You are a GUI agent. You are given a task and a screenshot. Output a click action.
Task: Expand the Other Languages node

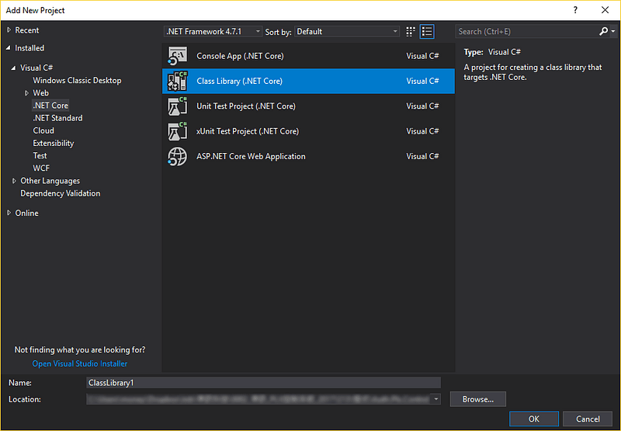(14, 181)
